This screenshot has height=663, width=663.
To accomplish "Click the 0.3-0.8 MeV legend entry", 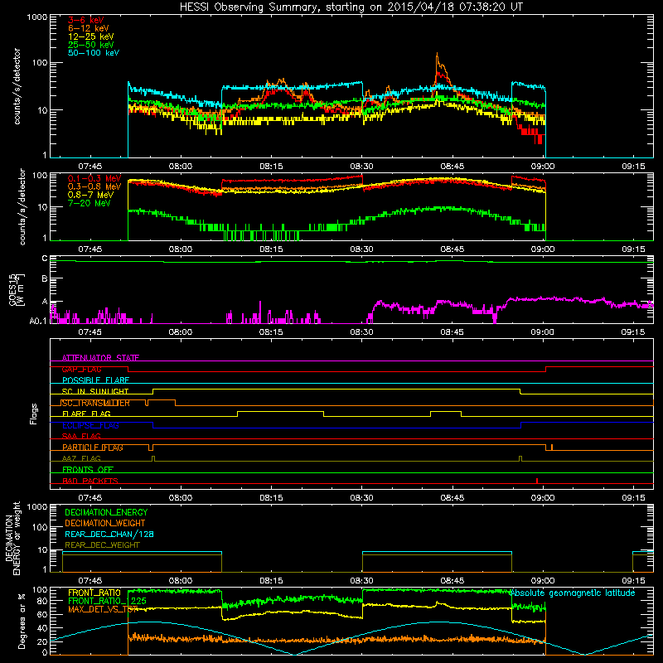I will point(94,186).
